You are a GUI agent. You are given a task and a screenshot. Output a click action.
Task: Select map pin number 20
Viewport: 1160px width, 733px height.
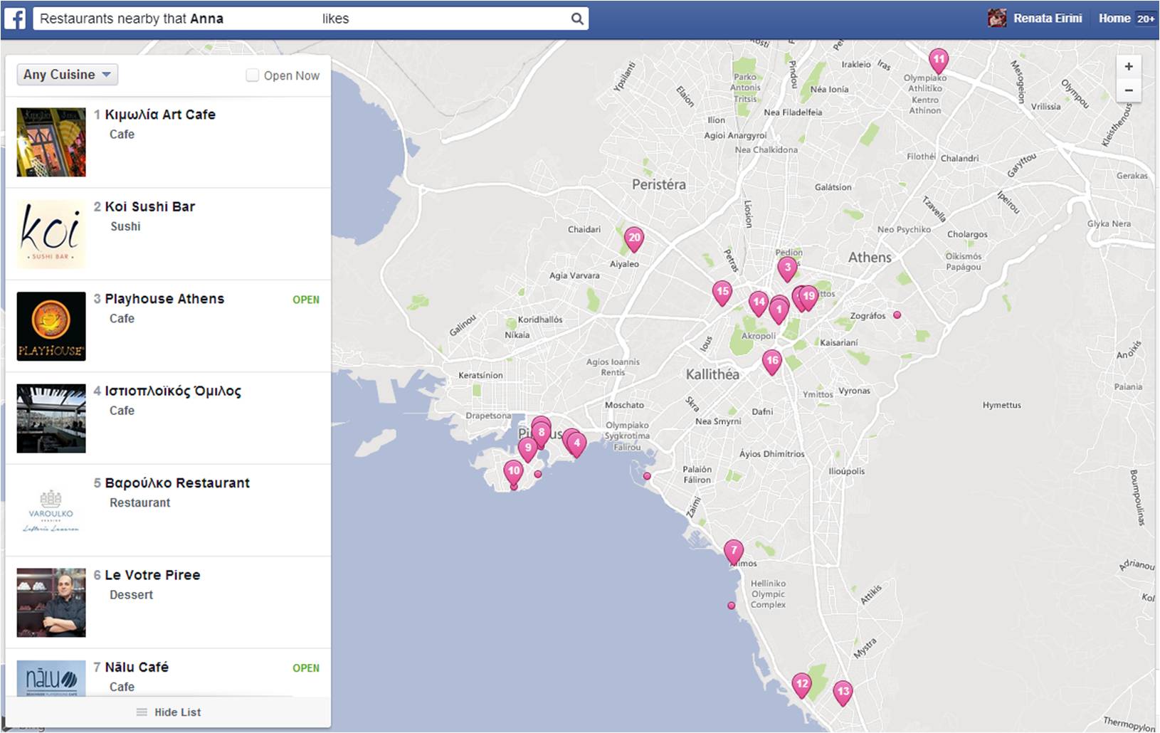634,238
